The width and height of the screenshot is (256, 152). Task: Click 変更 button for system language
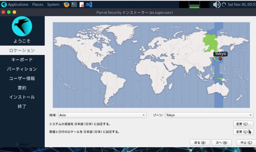click(x=243, y=124)
